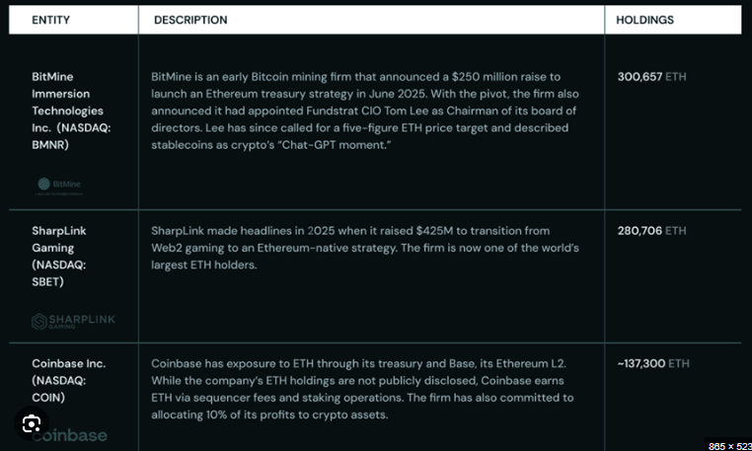Viewport: 752px width, 451px height.
Task: Click the NASDAQ: COIN ticker text
Action: click(x=59, y=389)
